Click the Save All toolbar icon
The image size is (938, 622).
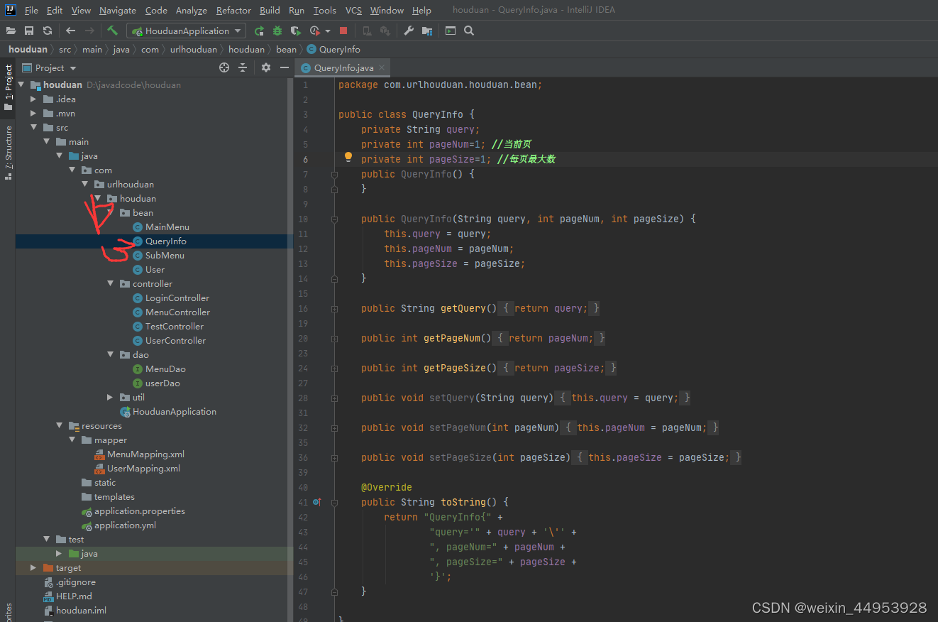coord(29,31)
